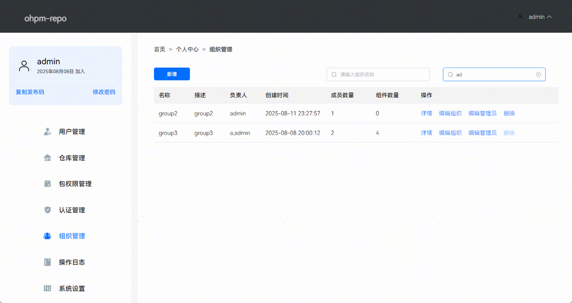Screen dimensions: 572x303
Task: Click 修改密码 link
Action: 104,92
